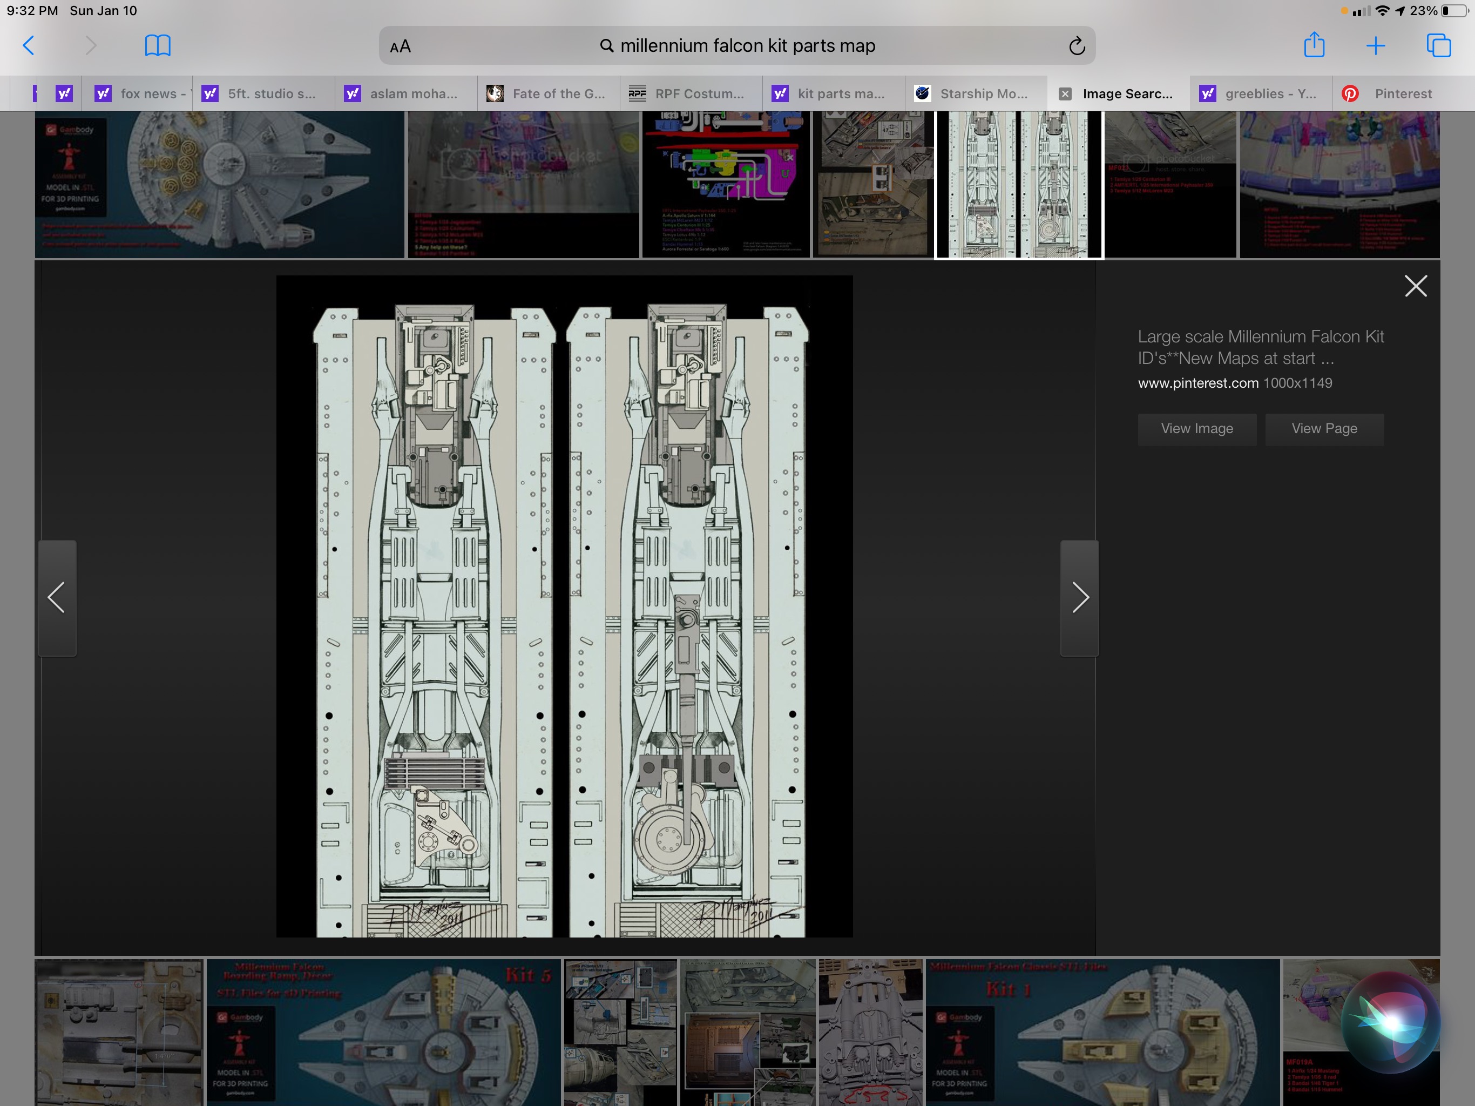1475x1106 pixels.
Task: Tap the status bar clock 9:32 PM
Action: point(32,11)
